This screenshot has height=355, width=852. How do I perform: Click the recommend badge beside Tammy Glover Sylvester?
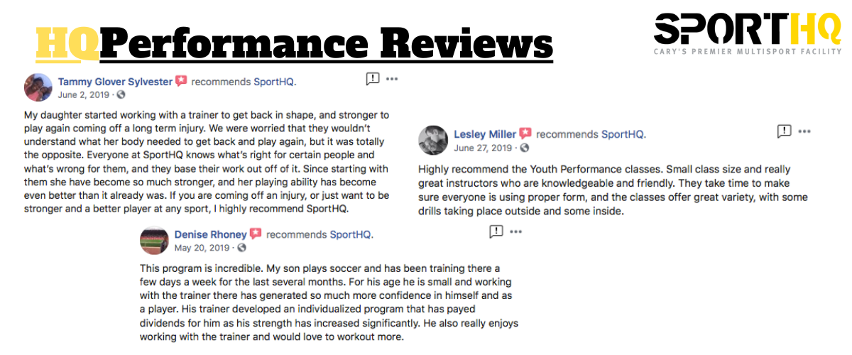pyautogui.click(x=182, y=82)
